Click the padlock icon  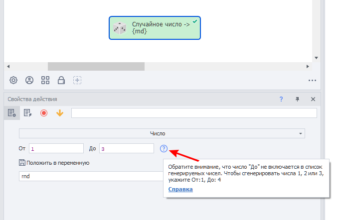point(61,80)
